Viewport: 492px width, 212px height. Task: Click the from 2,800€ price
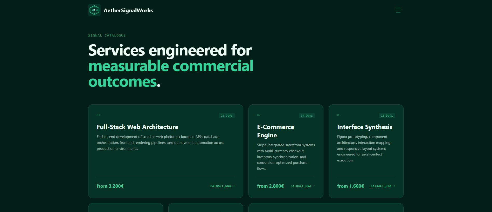point(270,186)
